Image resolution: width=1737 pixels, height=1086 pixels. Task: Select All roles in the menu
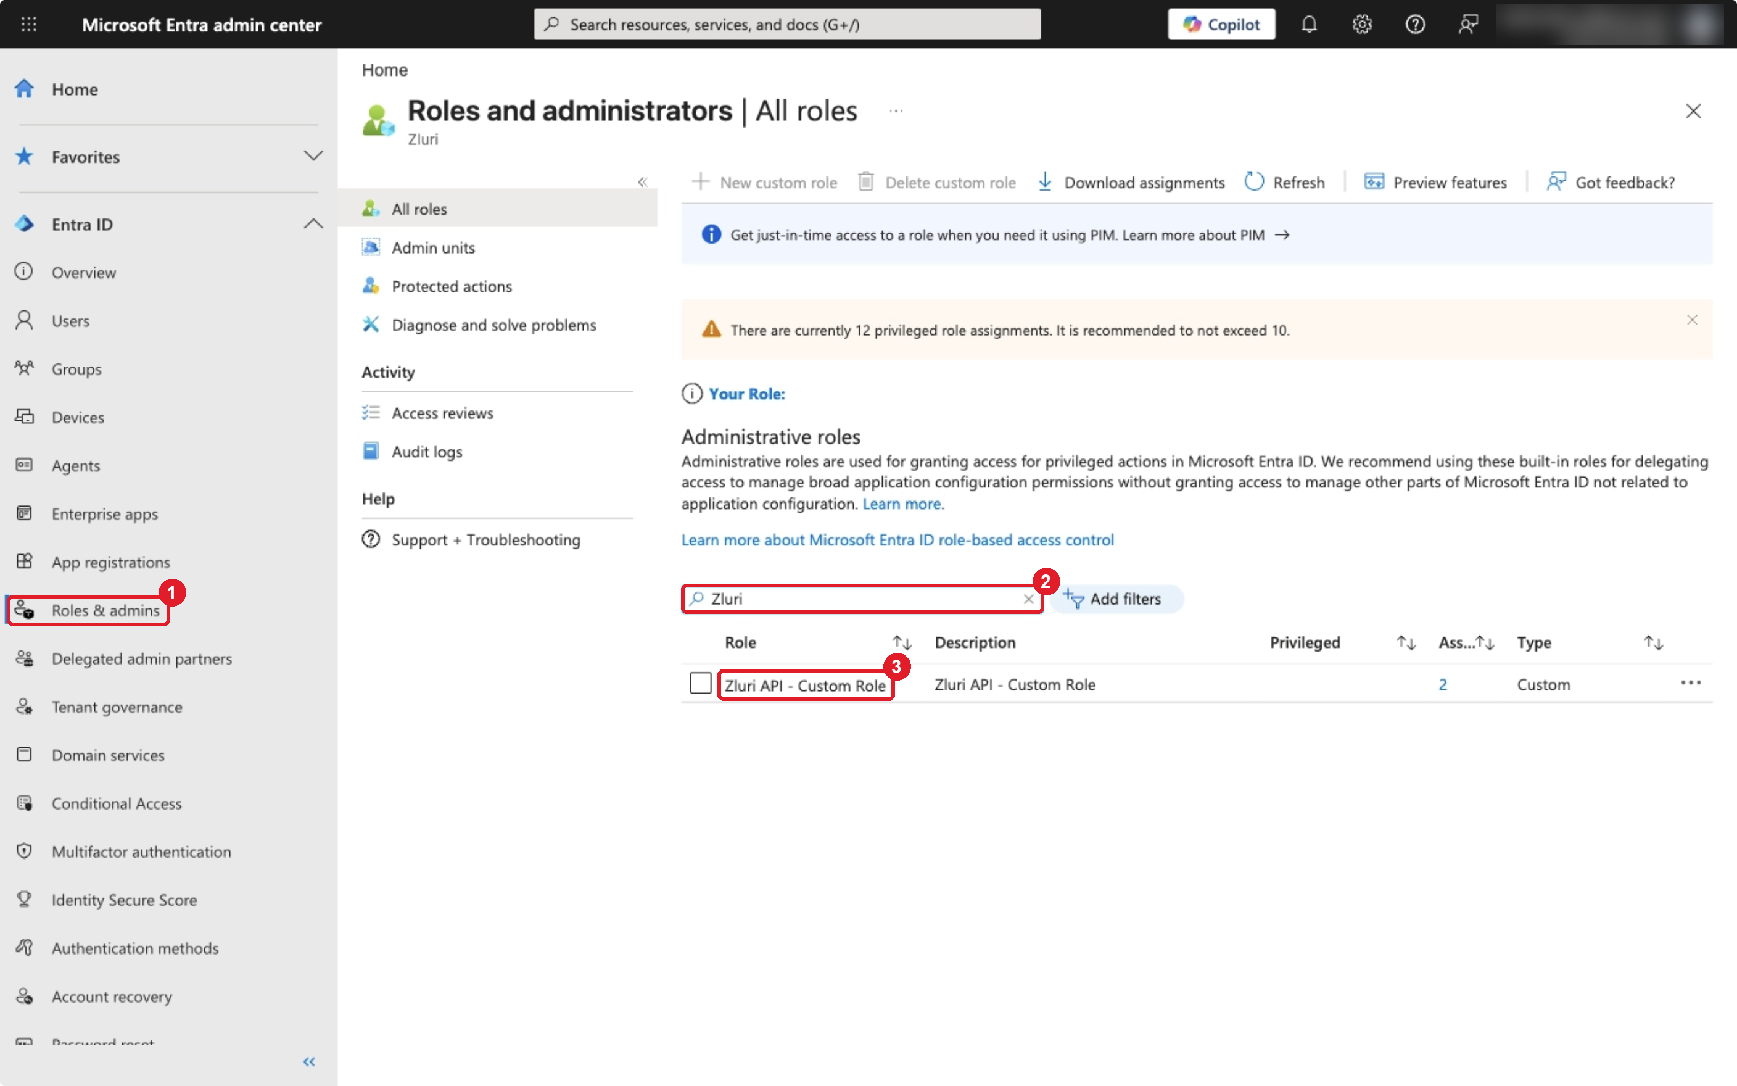click(497, 209)
